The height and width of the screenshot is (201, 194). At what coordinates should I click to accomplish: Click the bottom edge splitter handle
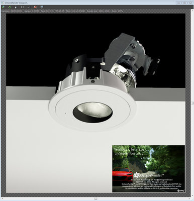tap(95, 198)
